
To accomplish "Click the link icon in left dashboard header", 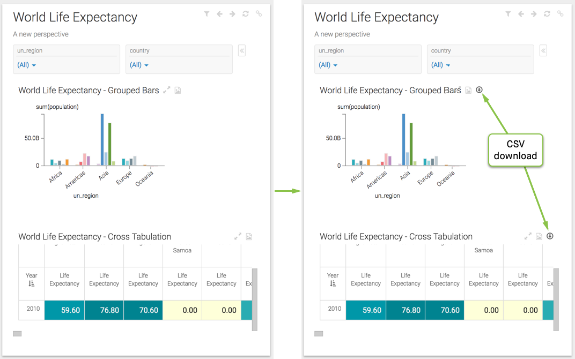I will click(x=259, y=14).
